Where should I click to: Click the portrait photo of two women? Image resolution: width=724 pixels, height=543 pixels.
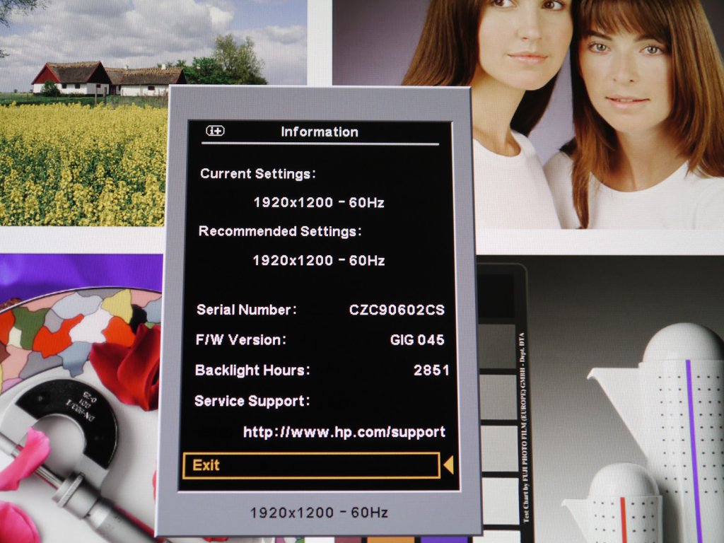point(528,114)
